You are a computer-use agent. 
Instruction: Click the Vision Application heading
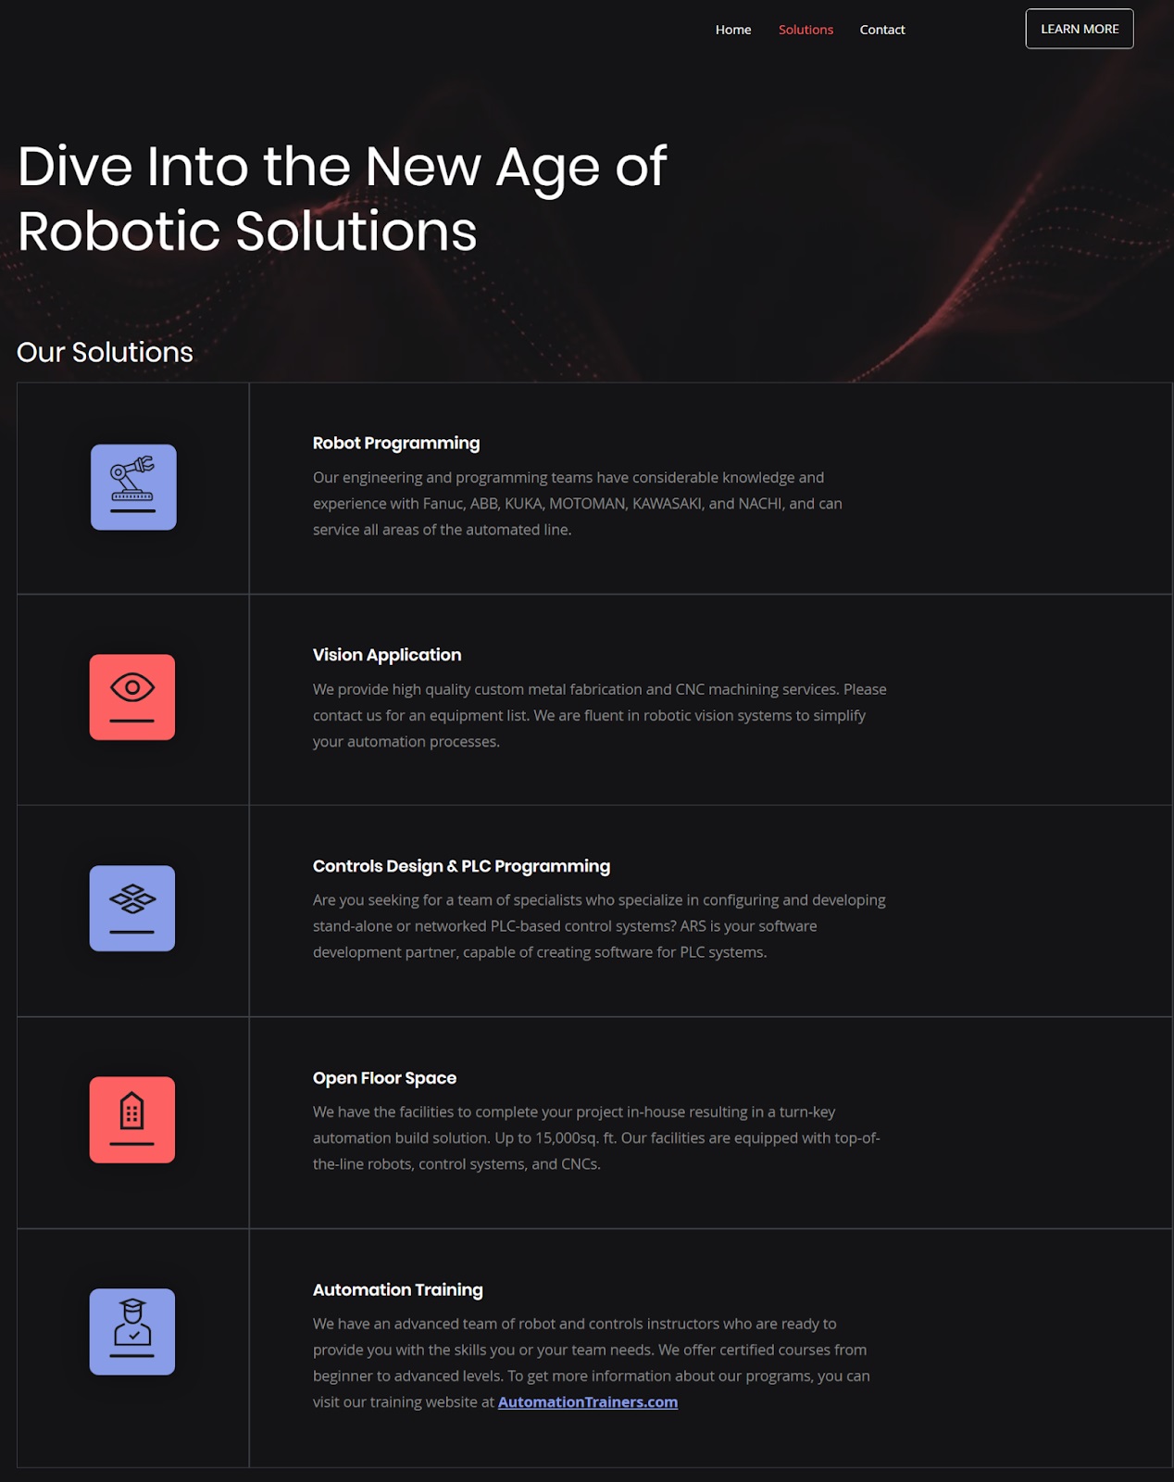[387, 655]
